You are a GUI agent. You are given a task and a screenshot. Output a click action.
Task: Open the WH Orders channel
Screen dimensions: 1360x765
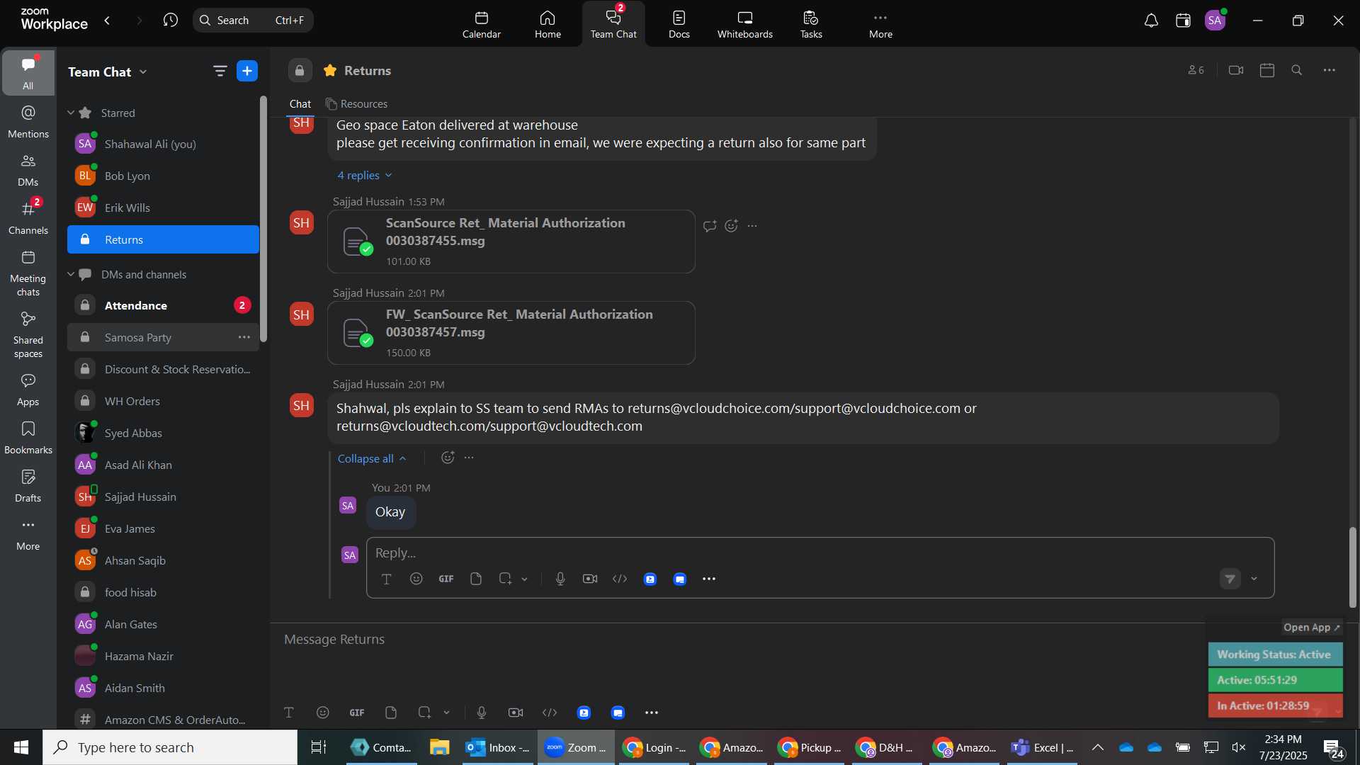point(163,401)
